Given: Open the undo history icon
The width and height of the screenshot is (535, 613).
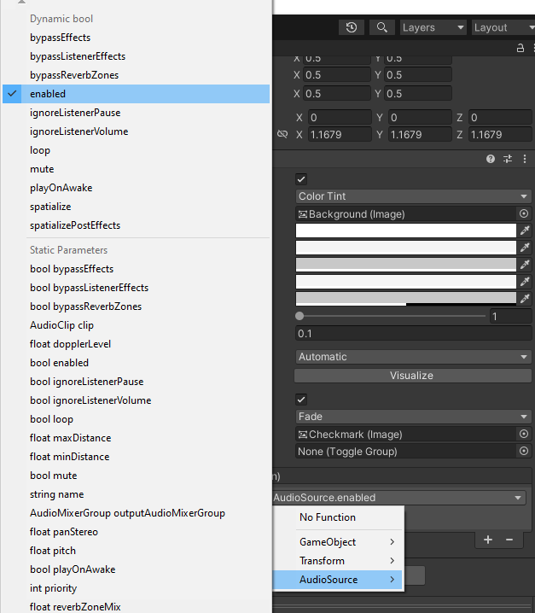Looking at the screenshot, I should [x=352, y=27].
